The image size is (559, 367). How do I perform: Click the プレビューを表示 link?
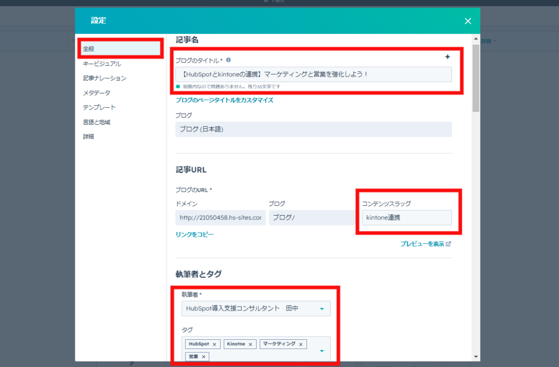(x=422, y=244)
